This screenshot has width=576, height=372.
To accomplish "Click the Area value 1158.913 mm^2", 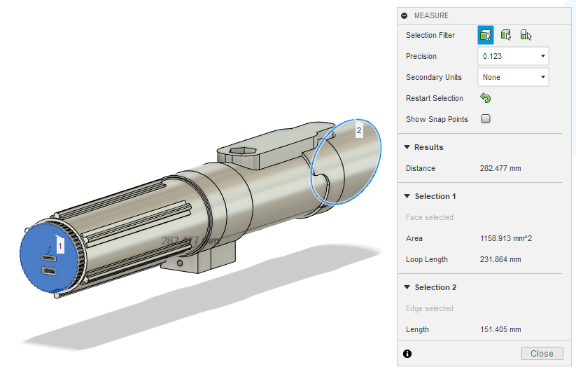I will (506, 238).
